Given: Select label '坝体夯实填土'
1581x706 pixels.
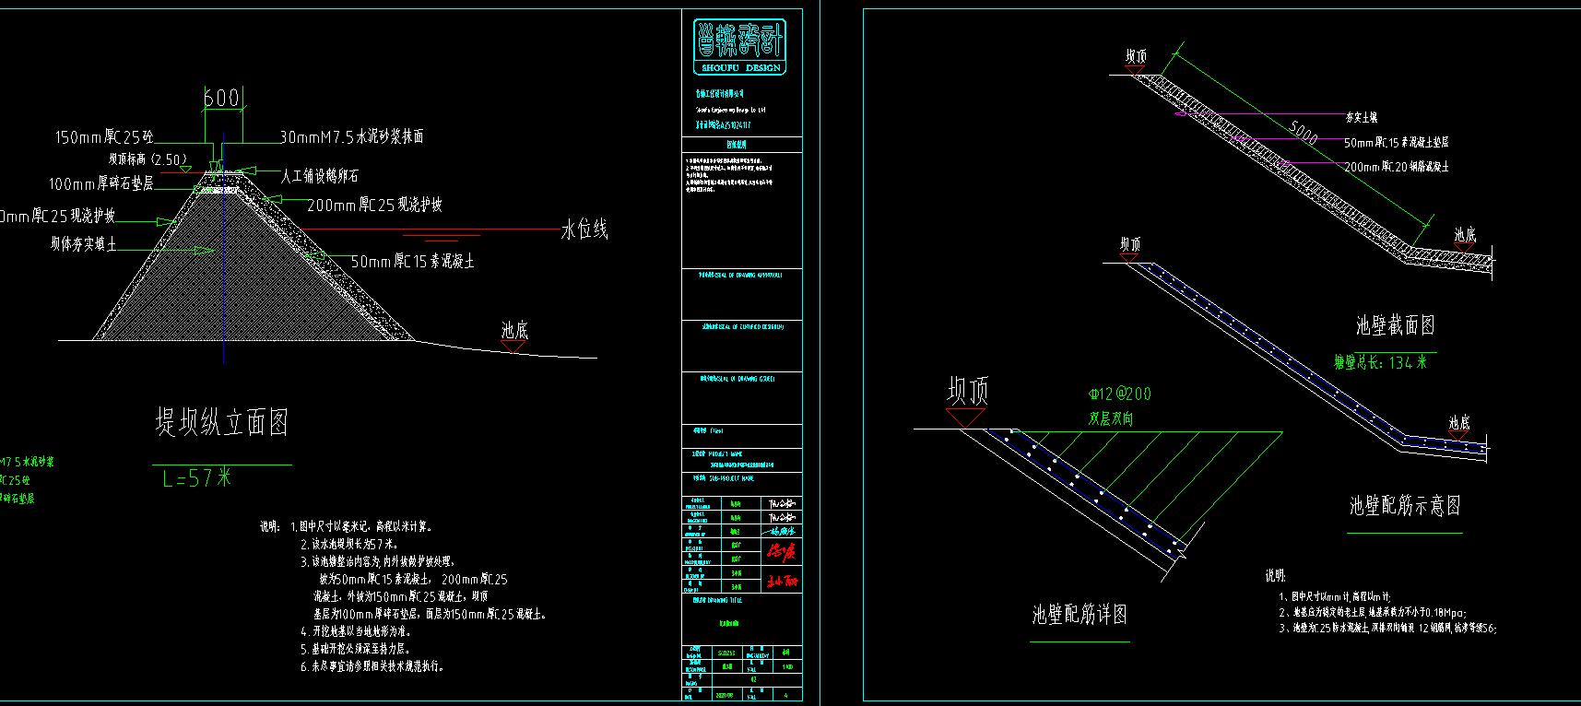Looking at the screenshot, I should tap(83, 244).
